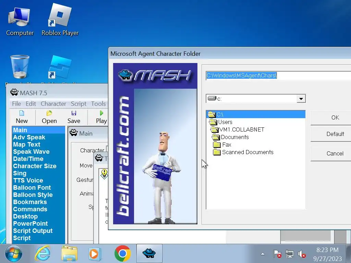Show hidden system tray icons
This screenshot has width=351, height=263.
(x=263, y=254)
